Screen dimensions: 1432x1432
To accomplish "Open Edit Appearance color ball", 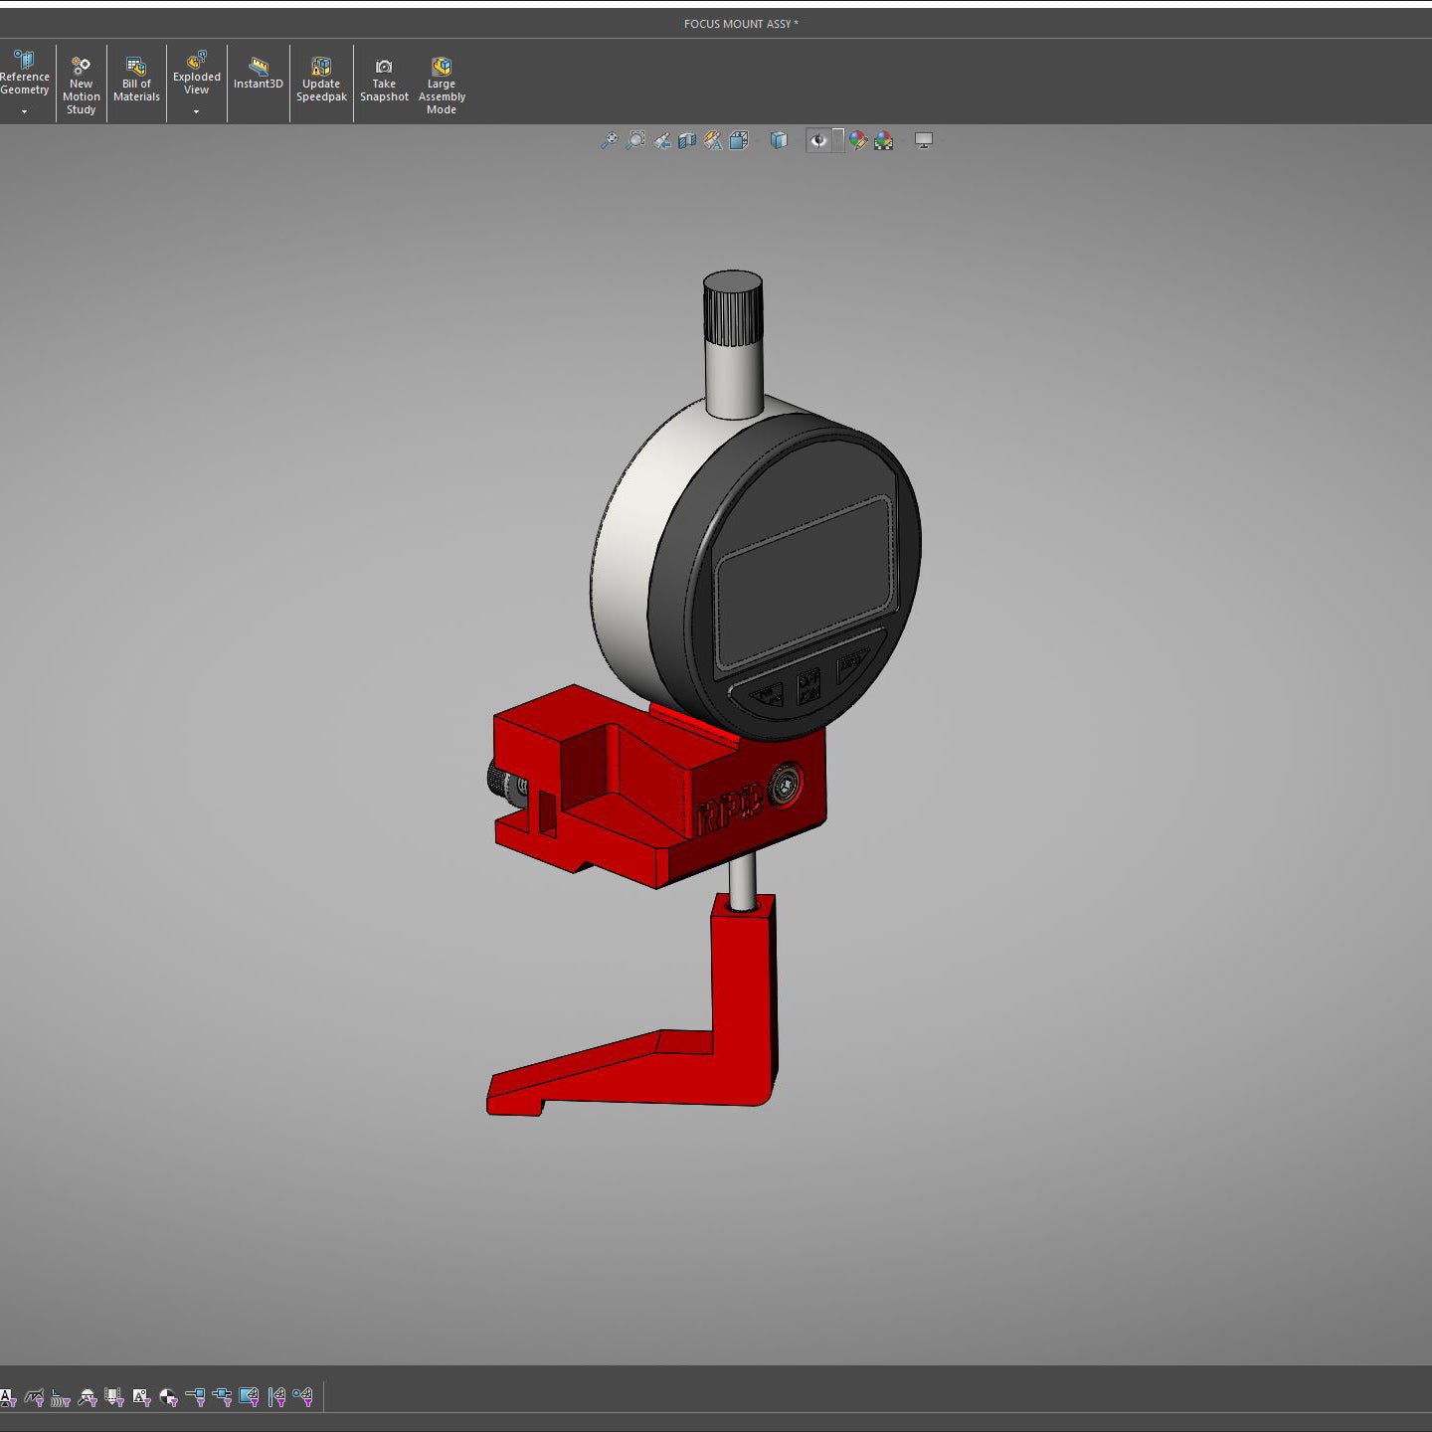I will (858, 140).
